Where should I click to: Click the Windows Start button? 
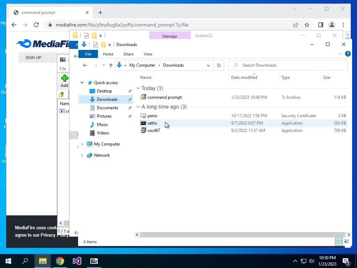8,261
